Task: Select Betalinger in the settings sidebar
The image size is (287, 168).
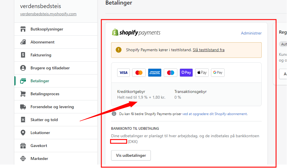Action: click(56, 81)
